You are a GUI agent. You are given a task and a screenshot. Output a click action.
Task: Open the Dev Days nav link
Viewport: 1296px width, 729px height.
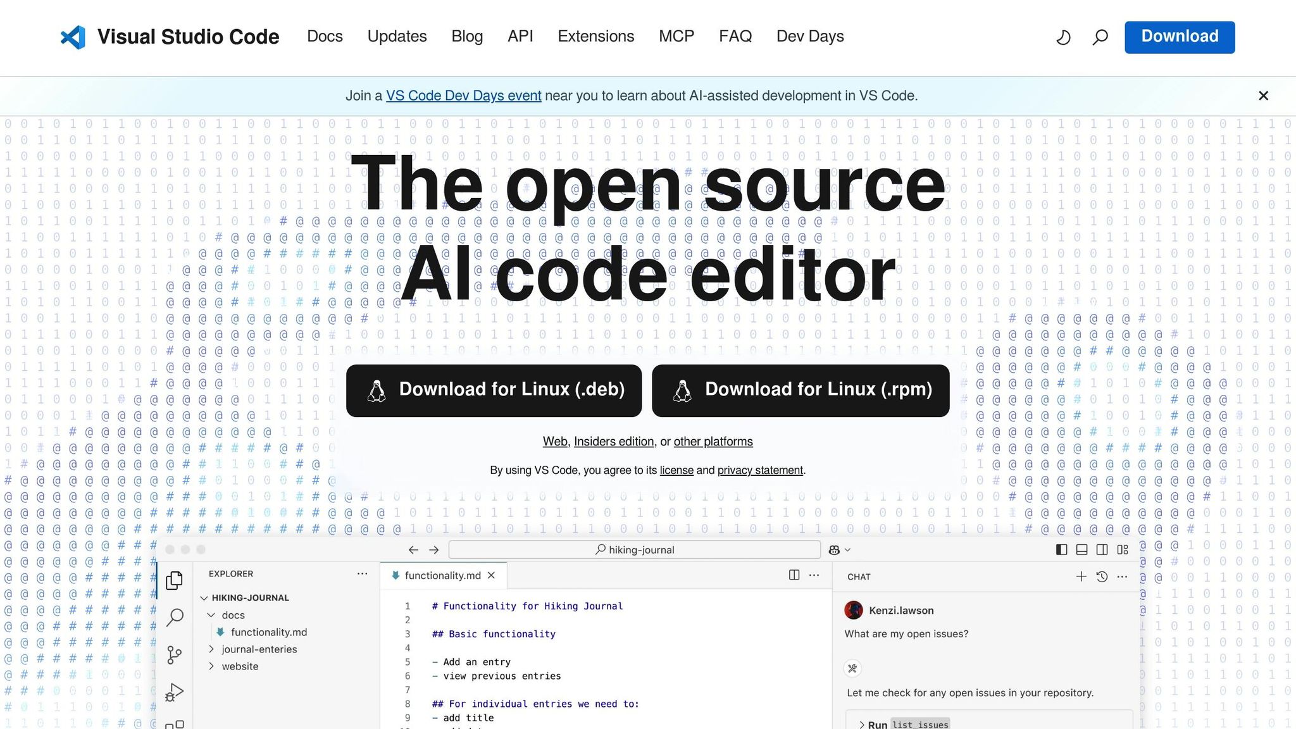[810, 36]
